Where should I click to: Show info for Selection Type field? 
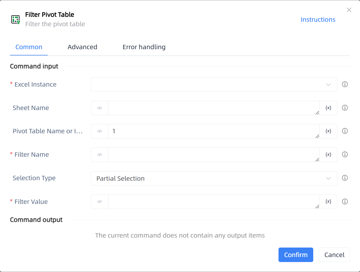[x=345, y=178]
